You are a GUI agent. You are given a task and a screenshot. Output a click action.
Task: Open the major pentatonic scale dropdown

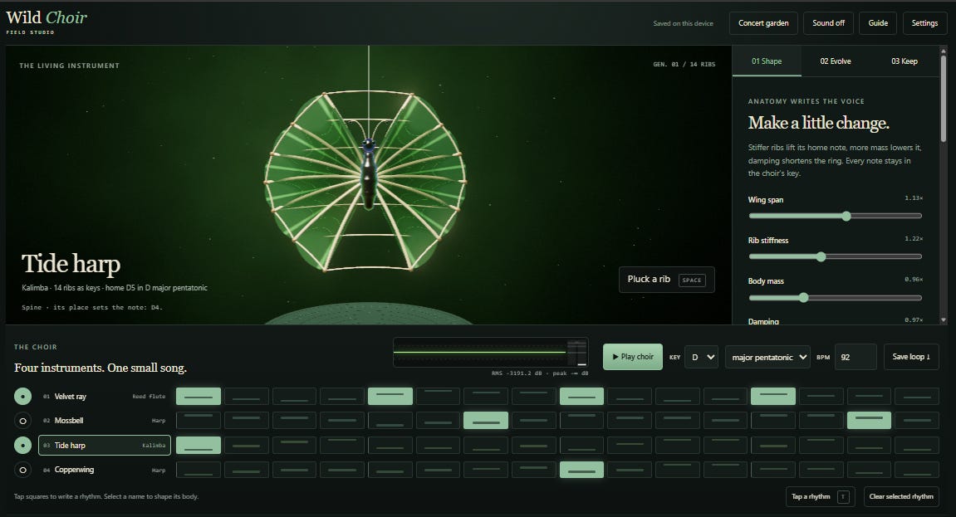click(767, 357)
